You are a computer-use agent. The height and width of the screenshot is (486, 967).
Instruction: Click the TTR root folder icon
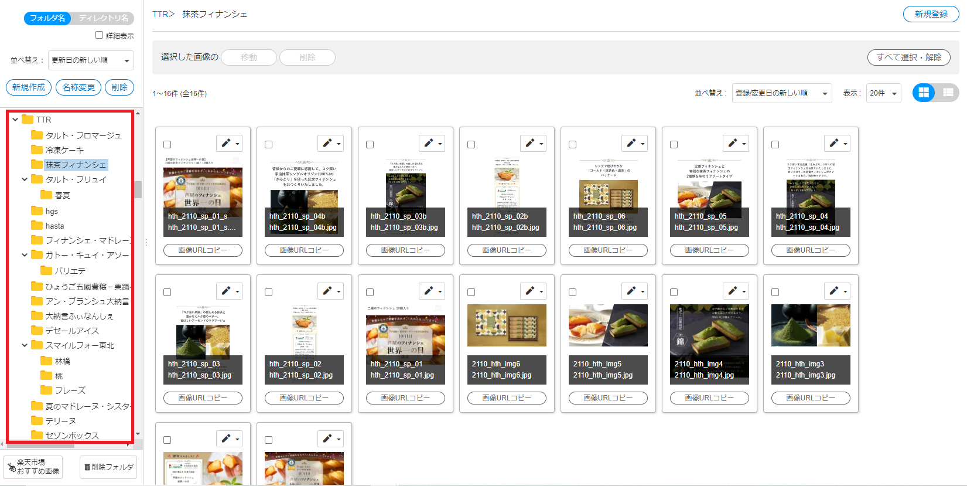click(x=28, y=119)
